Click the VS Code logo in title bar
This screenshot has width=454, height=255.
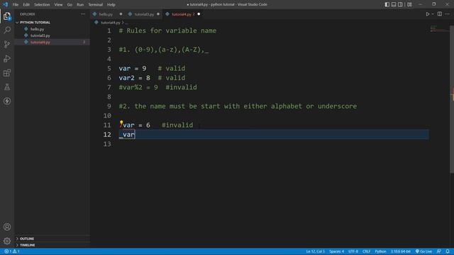pos(5,4)
